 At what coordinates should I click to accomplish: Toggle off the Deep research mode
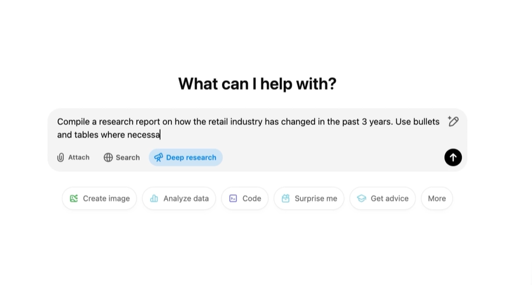tap(186, 157)
